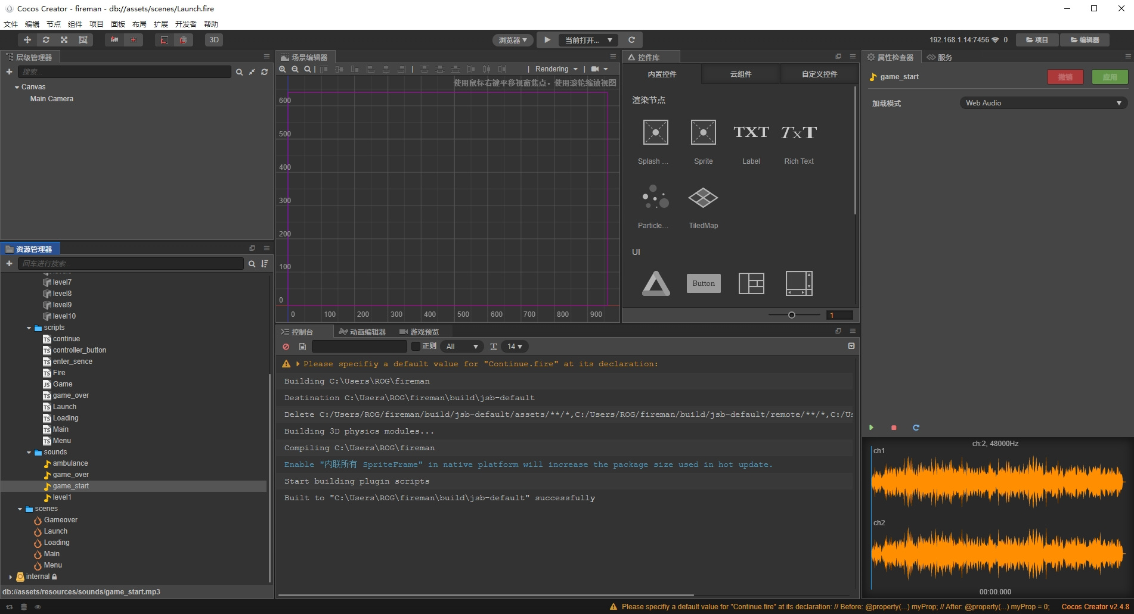Select the scale transform tool
This screenshot has width=1134, height=614.
(x=64, y=40)
